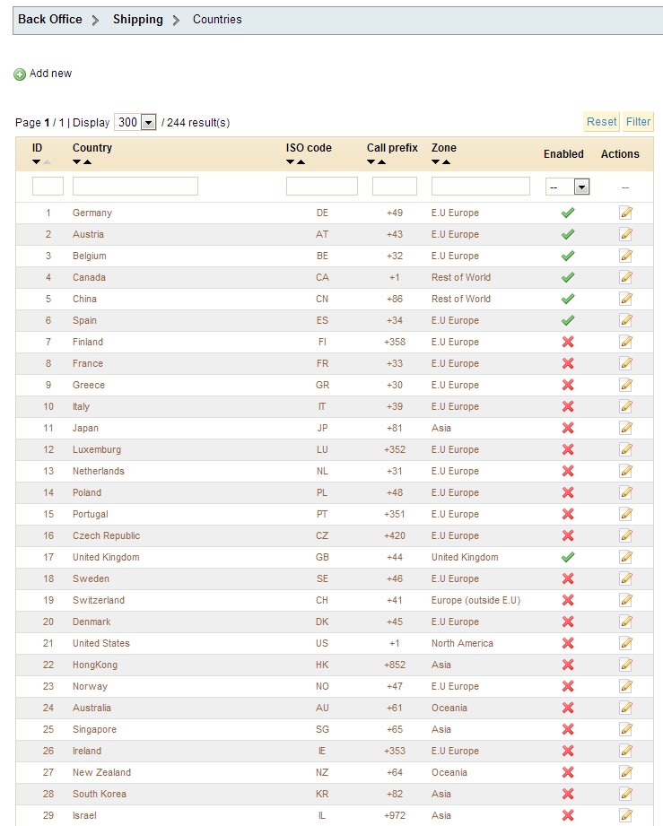
Task: Edit Germany using its pencil icon
Action: pyautogui.click(x=625, y=213)
